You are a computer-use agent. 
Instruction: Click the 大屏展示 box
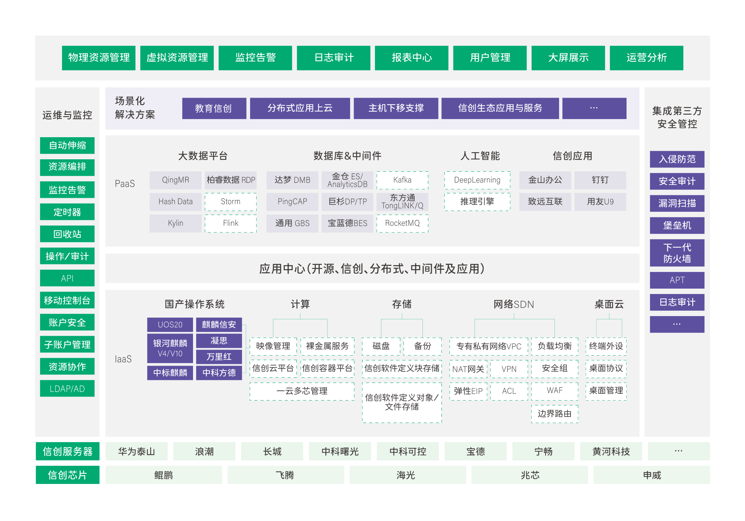(568, 58)
